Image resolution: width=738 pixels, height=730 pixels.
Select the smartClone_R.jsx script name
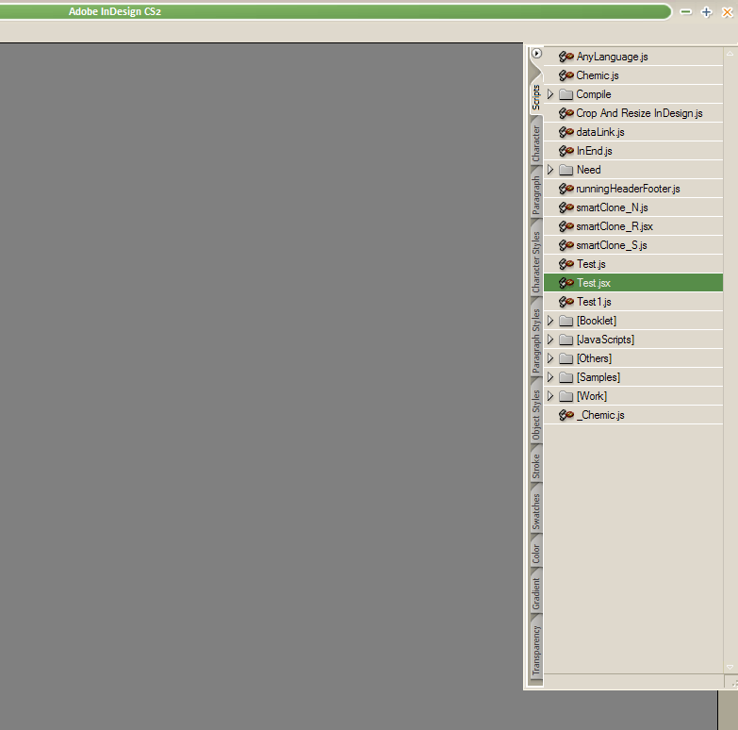point(615,226)
